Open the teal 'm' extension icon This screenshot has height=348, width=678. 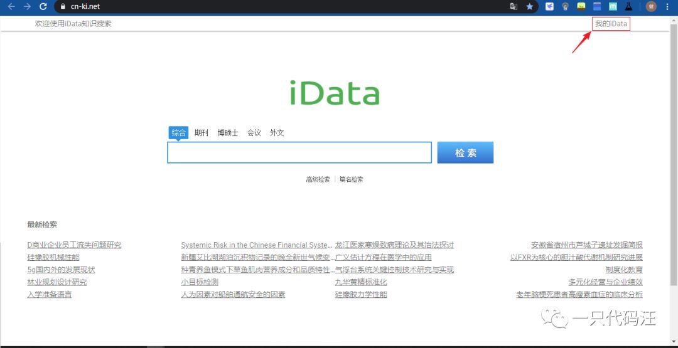coord(613,6)
